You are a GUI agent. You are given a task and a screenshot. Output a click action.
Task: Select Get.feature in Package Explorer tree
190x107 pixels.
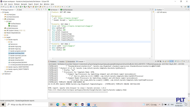[14, 26]
